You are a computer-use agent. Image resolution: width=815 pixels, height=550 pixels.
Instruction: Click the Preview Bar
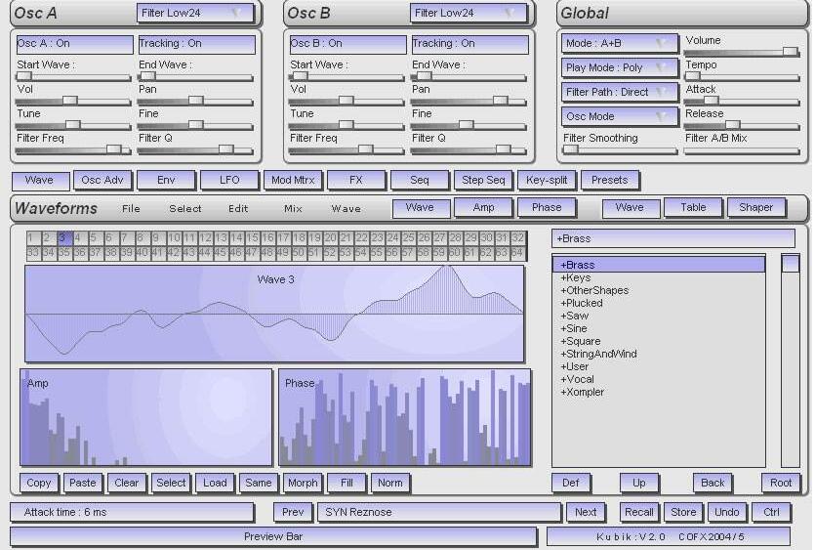pos(273,536)
